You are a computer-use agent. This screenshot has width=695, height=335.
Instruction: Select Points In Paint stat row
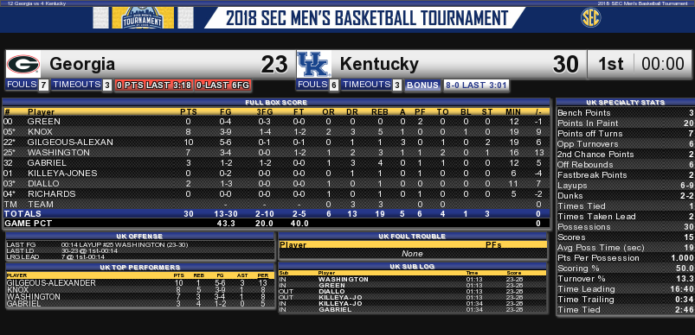click(625, 123)
